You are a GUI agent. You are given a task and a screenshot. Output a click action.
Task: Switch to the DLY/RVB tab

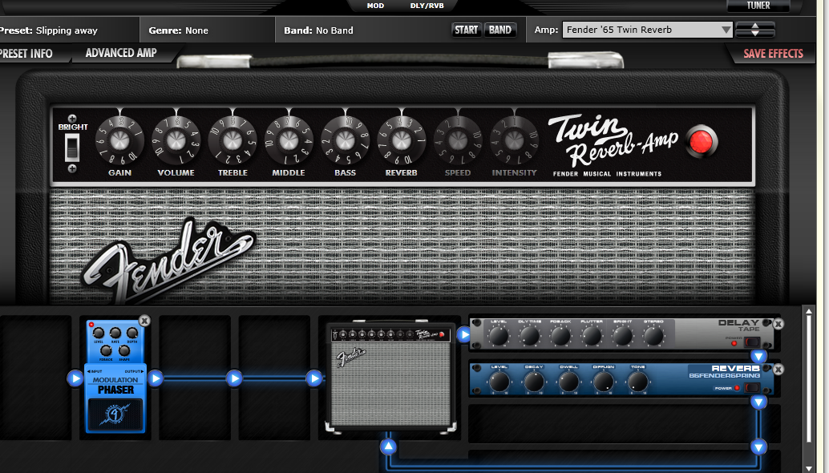[427, 6]
